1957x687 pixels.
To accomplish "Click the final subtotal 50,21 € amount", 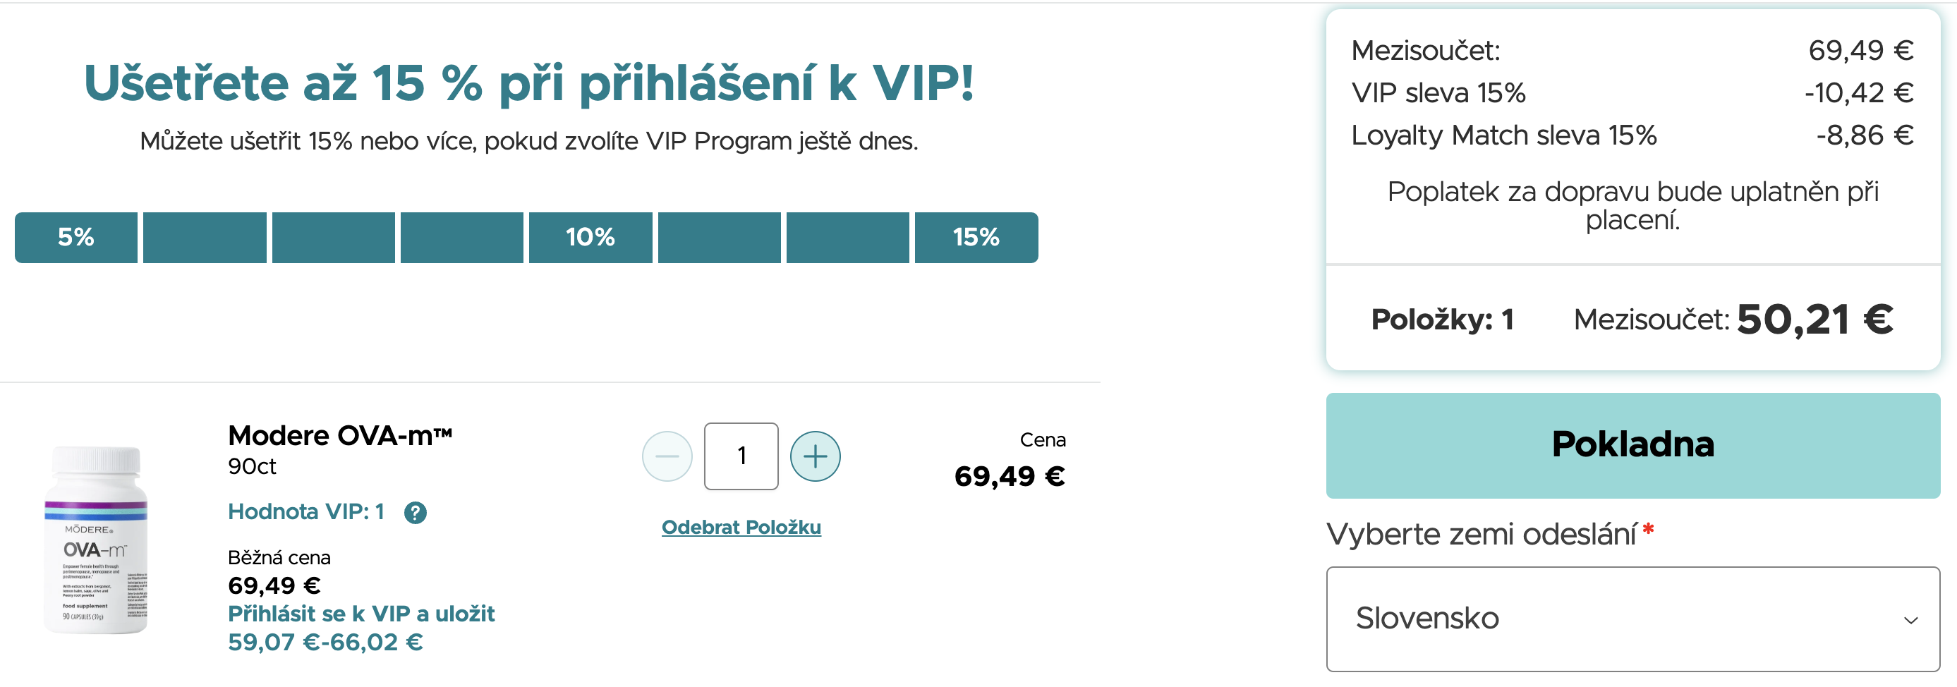I will [x=1814, y=320].
